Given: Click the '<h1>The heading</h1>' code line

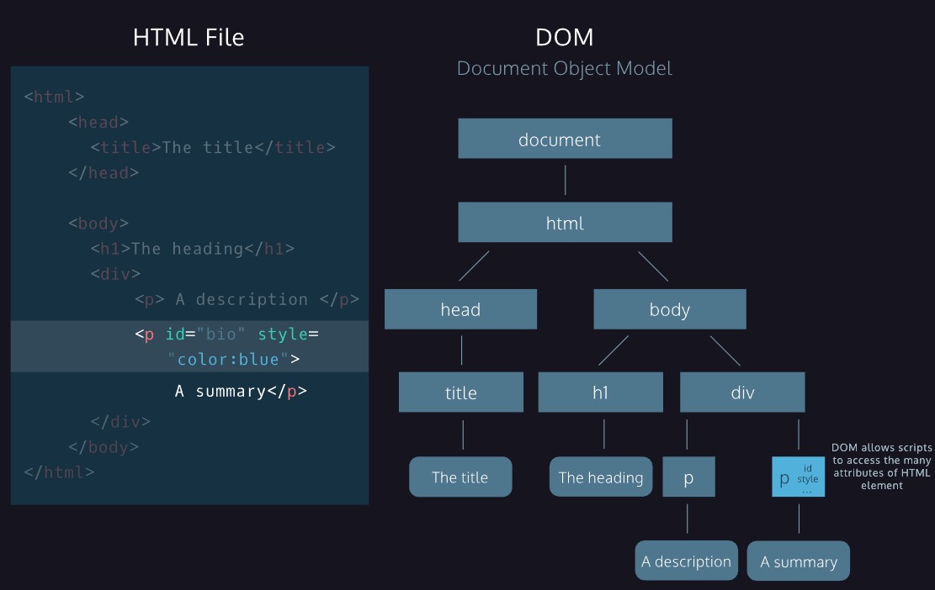Looking at the screenshot, I should point(193,248).
